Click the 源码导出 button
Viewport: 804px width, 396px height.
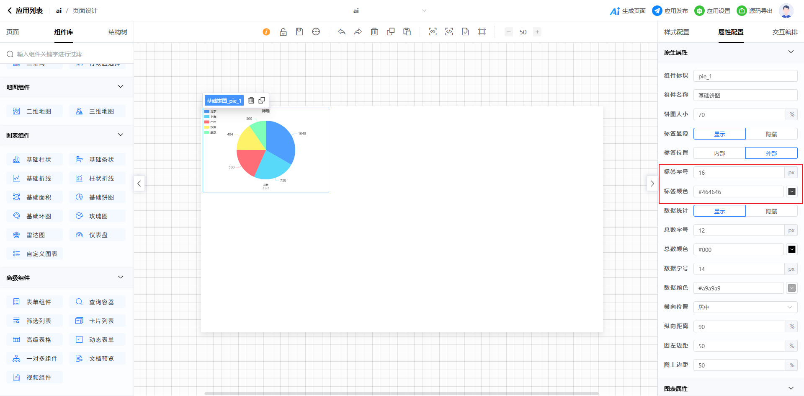[x=755, y=11]
